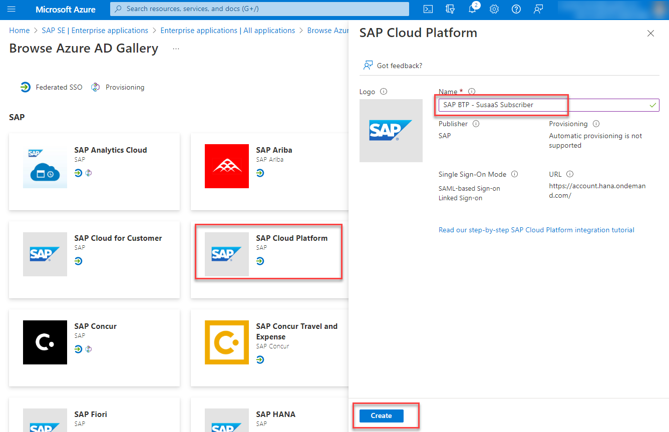The width and height of the screenshot is (669, 432).
Task: Open the SAP Analytics Cloud tile
Action: coord(94,172)
